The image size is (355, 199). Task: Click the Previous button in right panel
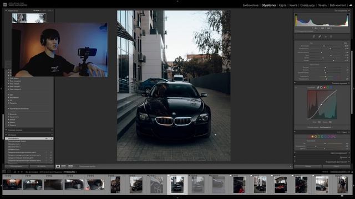tap(308, 166)
